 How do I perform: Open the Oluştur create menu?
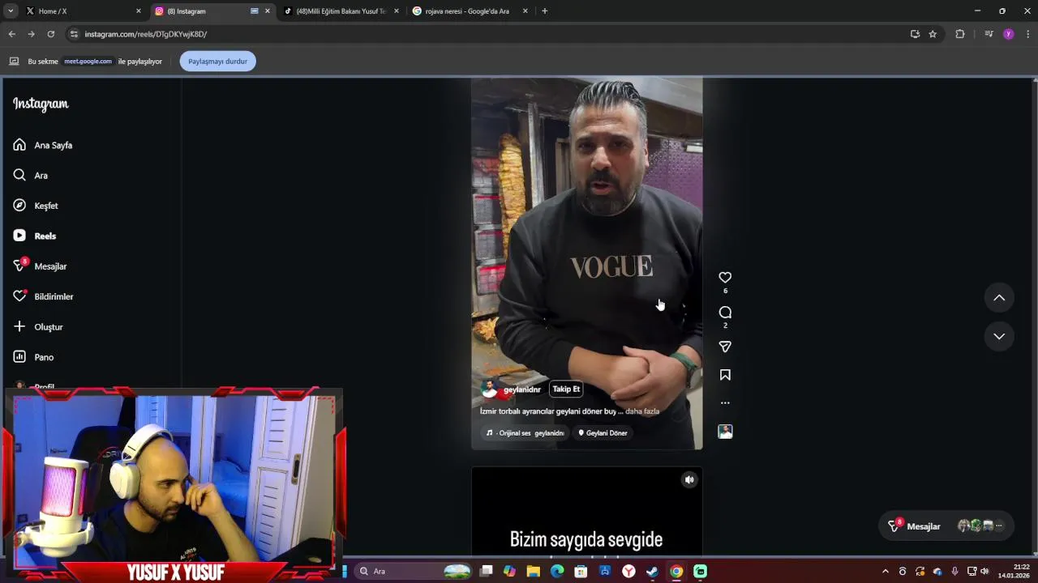pyautogui.click(x=38, y=327)
